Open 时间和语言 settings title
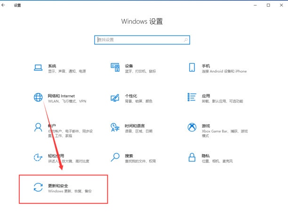 click(135, 126)
